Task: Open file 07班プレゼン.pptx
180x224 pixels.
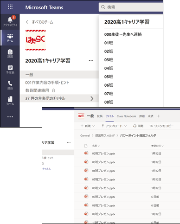Action: pos(103,197)
